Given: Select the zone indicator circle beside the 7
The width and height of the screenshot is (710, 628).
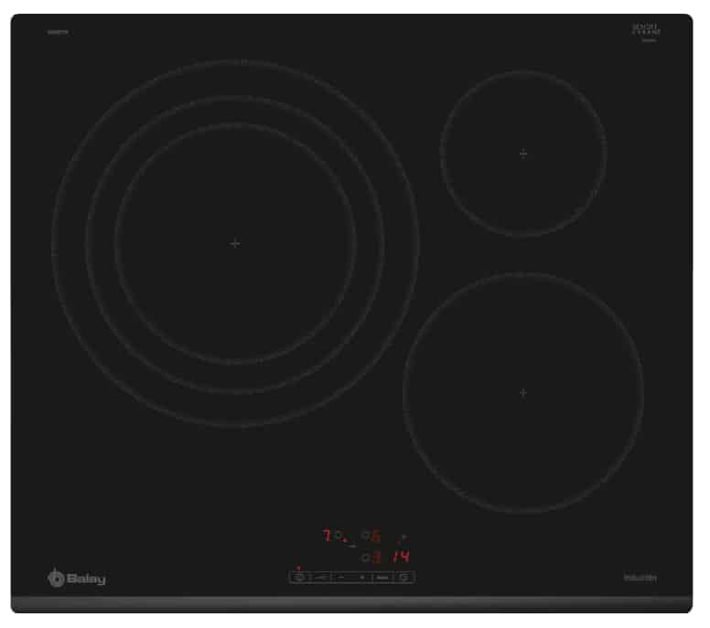Looking at the screenshot, I should pos(338,536).
